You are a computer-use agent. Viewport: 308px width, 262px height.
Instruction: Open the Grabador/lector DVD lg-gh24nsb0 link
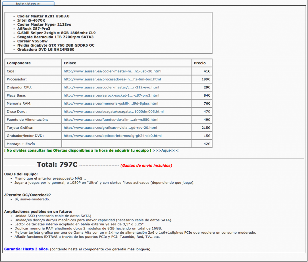tap(112, 136)
